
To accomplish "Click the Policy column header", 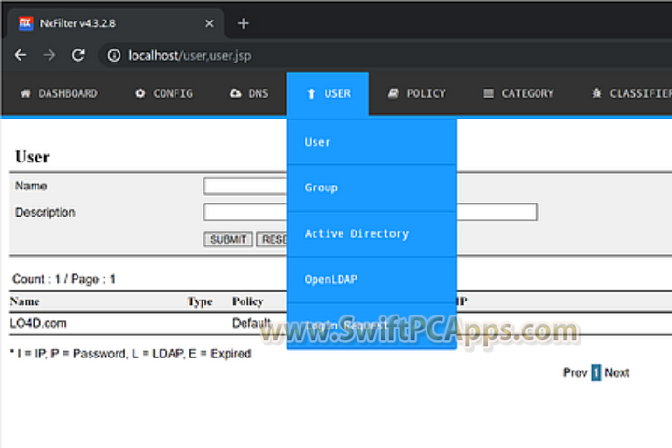I will click(247, 301).
